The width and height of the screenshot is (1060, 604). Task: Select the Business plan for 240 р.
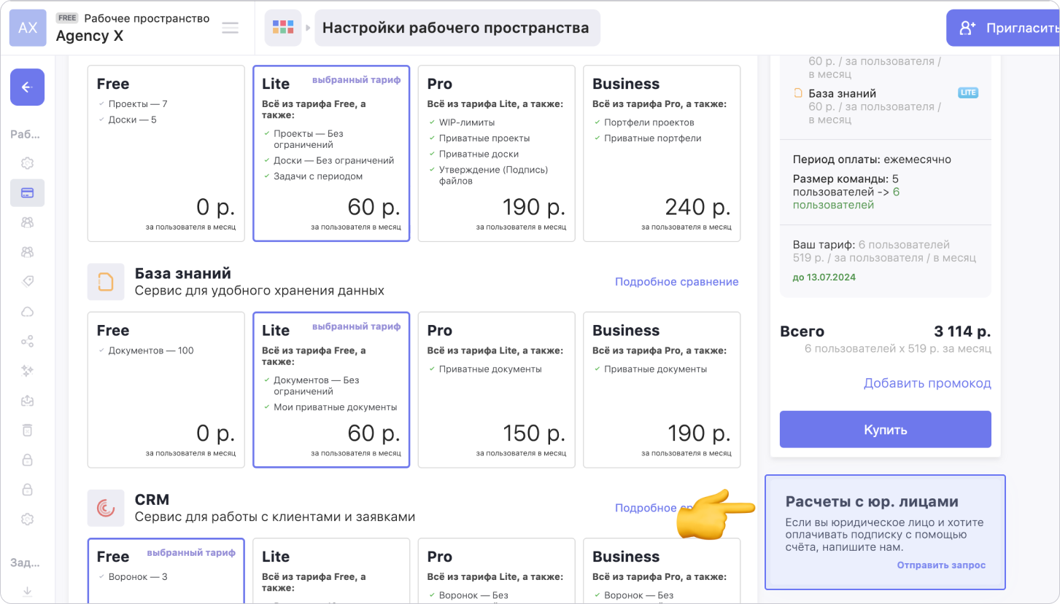click(662, 153)
